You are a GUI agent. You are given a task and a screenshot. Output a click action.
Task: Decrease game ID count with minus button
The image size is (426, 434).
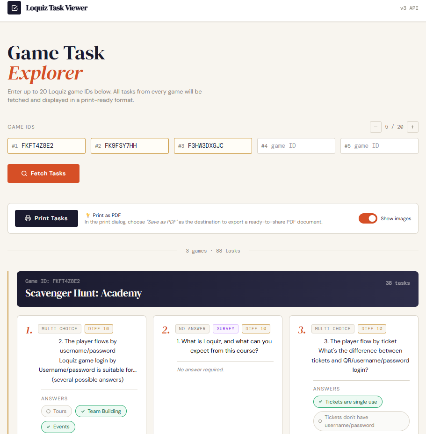tap(375, 127)
